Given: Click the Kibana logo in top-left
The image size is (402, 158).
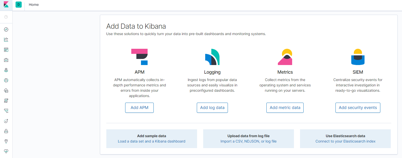Looking at the screenshot, I should click(6, 5).
